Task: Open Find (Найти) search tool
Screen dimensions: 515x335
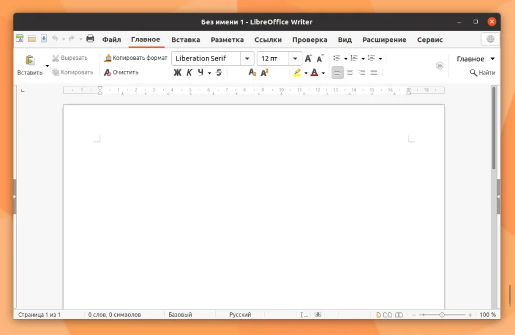Action: [x=482, y=73]
